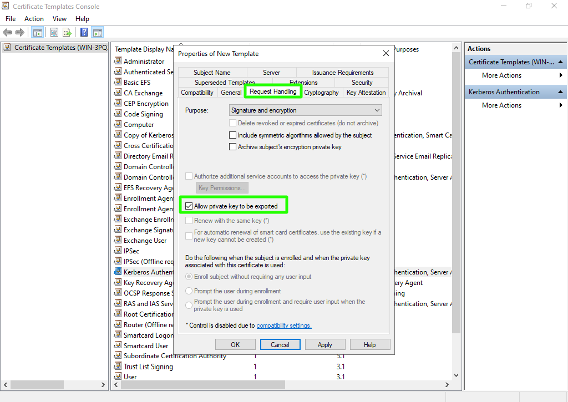Click the Administrator template icon in the list
Image resolution: width=568 pixels, height=402 pixels.
click(118, 61)
